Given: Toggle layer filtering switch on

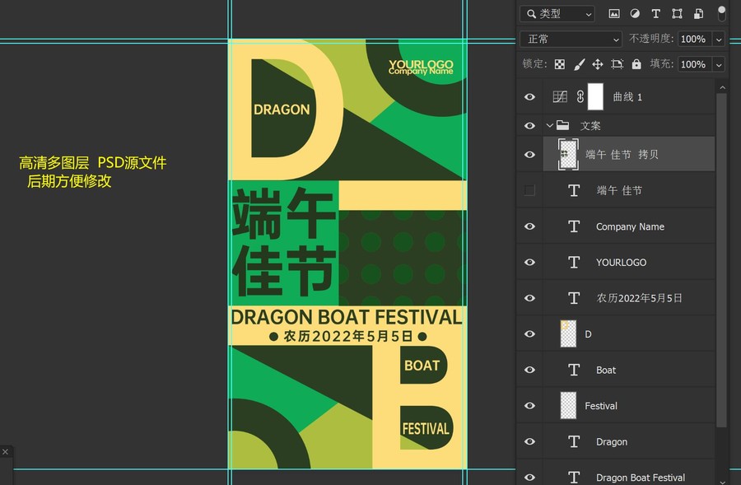Looking at the screenshot, I should pyautogui.click(x=721, y=14).
